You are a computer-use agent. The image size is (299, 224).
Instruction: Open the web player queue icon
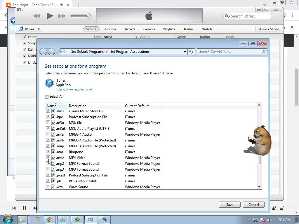pyautogui.click(x=282, y=208)
